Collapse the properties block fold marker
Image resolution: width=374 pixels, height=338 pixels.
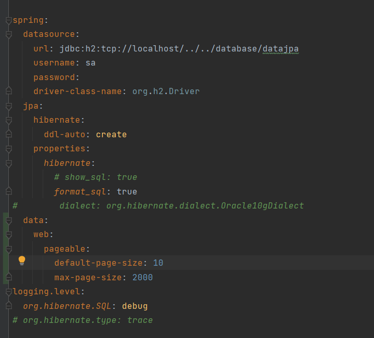tap(8, 149)
